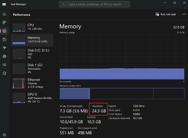The height and width of the screenshot is (138, 188).
Task: Click the Memory mini usage graph
Action: coord(19,40)
